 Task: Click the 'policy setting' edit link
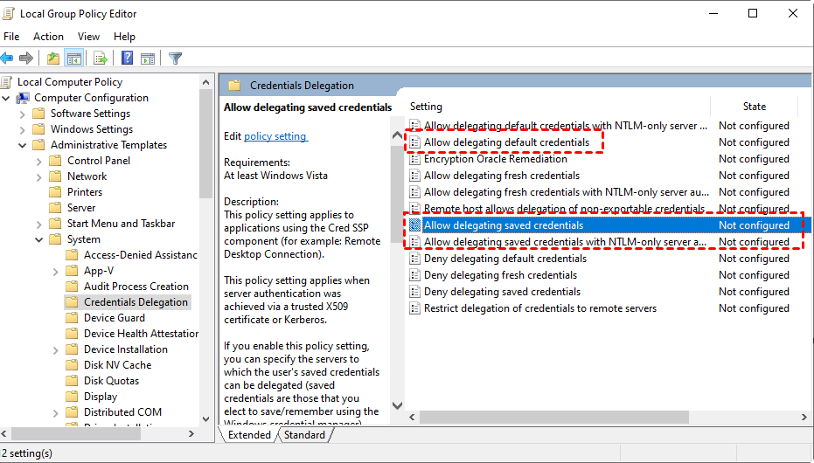click(x=275, y=136)
